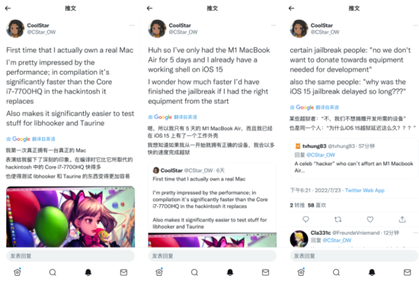The height and width of the screenshot is (282, 419).
Task: Go back from the middle tweet screen
Action: point(149,8)
